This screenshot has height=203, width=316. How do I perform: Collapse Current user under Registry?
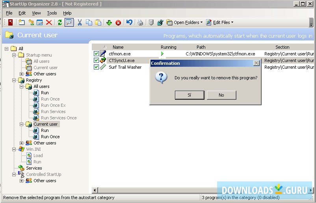click(21, 124)
